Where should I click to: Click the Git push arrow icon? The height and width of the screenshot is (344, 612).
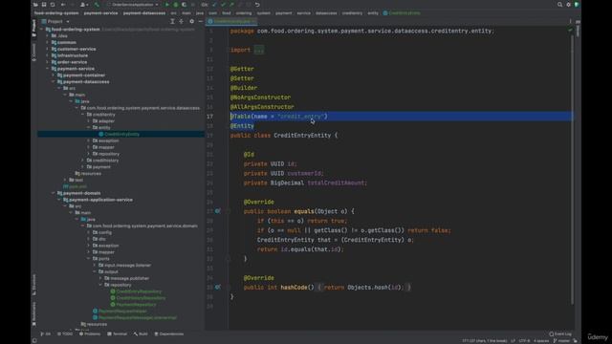click(x=231, y=5)
